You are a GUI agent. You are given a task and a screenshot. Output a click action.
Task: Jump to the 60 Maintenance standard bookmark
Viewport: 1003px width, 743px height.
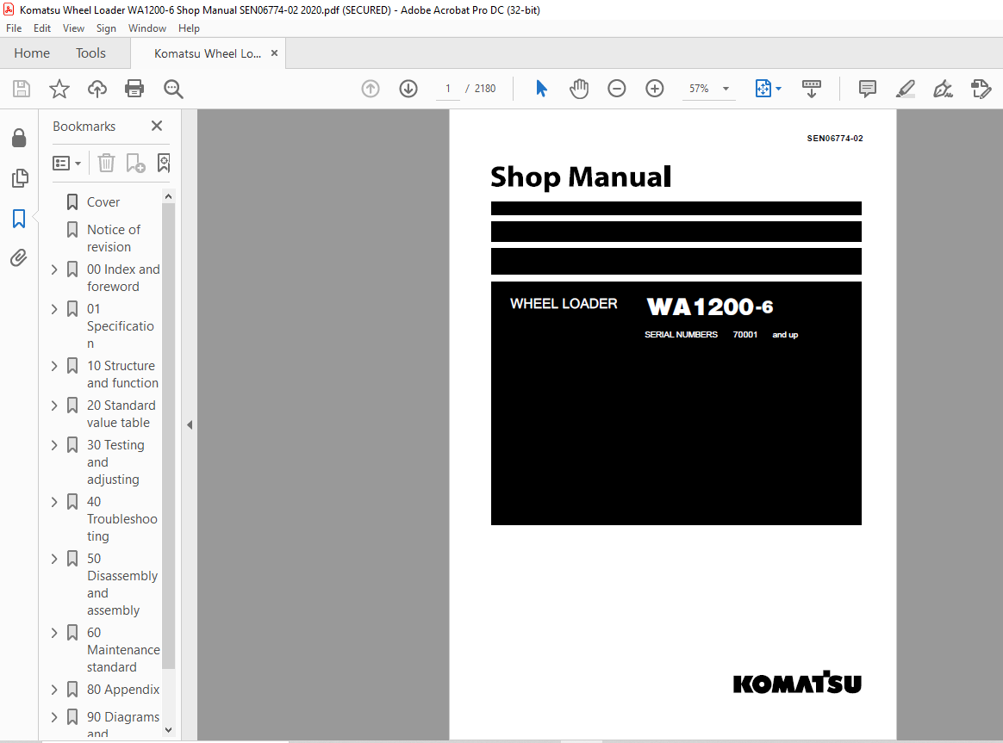(123, 650)
